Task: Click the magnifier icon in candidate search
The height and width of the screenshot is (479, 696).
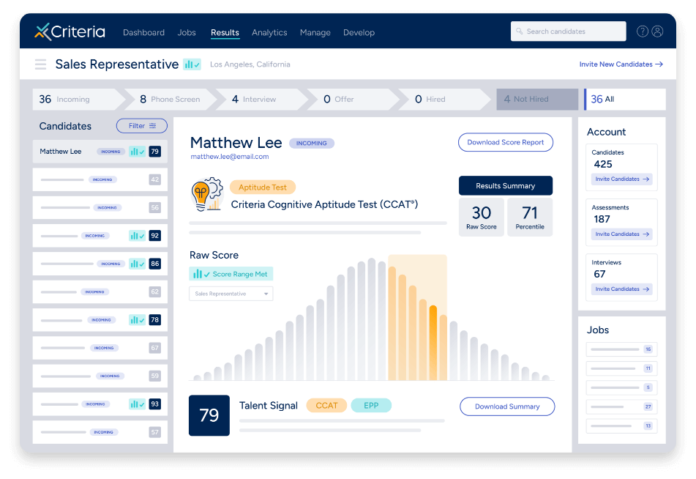Action: (520, 31)
